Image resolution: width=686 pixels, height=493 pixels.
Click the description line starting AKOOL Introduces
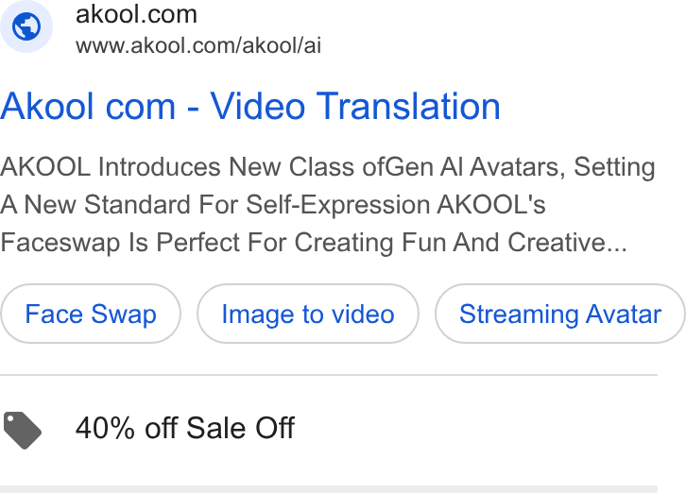[328, 167]
